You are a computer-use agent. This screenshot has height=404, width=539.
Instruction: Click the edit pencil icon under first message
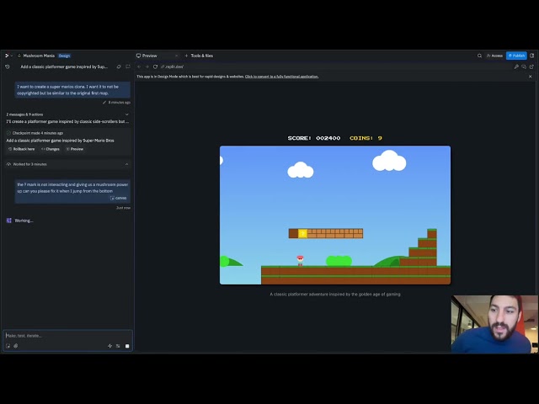click(x=104, y=103)
